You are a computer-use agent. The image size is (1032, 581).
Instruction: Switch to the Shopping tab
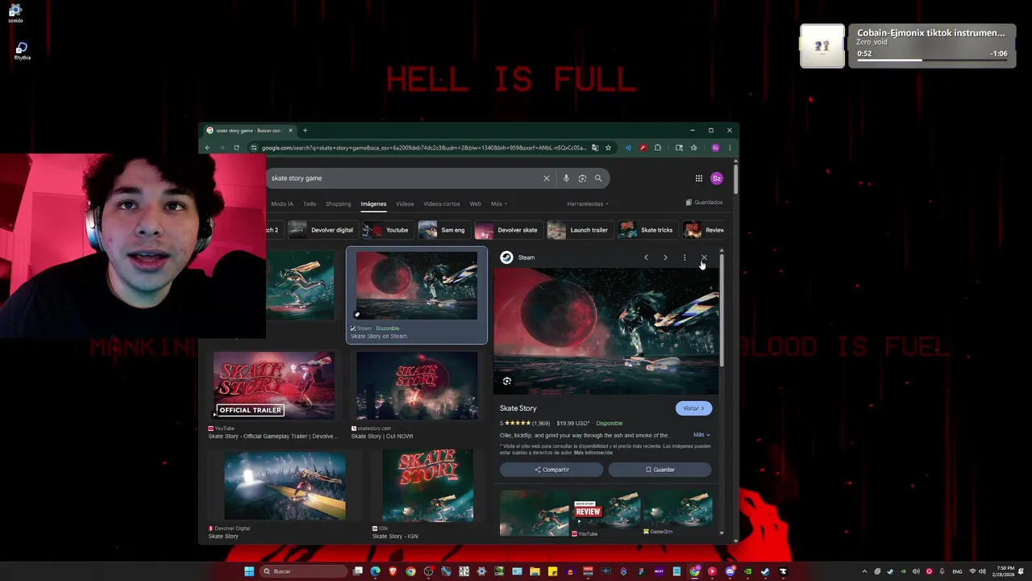click(x=338, y=204)
